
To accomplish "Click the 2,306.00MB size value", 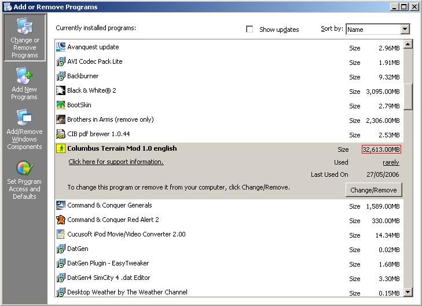I will tap(383, 121).
